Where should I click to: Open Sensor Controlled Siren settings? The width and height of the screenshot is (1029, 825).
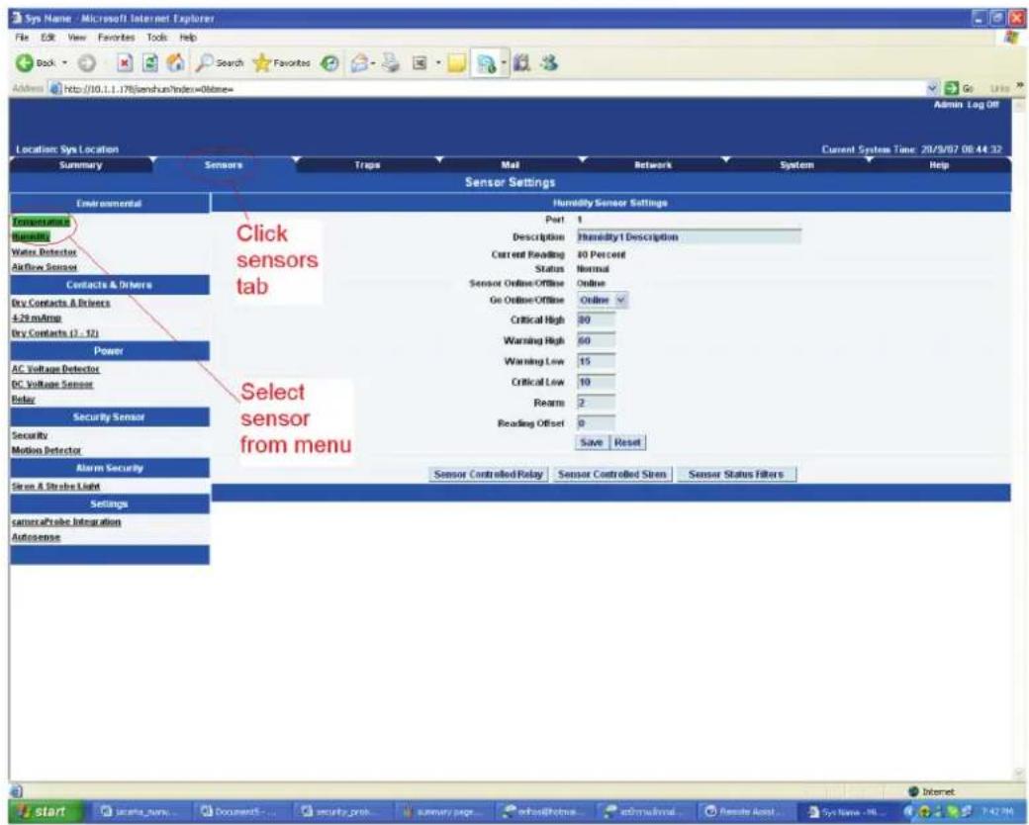click(611, 474)
